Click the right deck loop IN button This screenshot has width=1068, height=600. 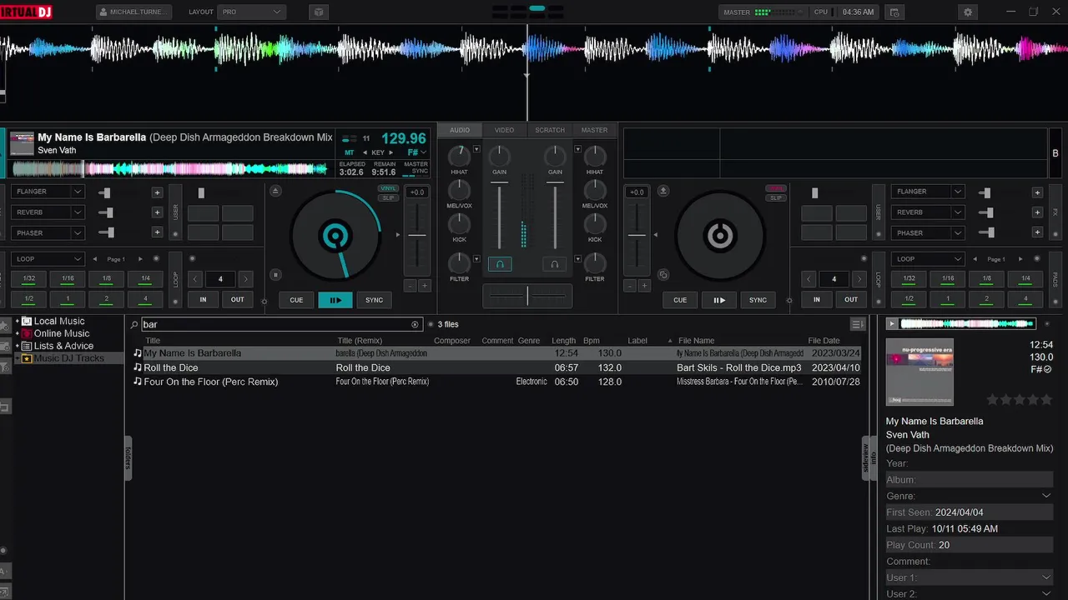point(817,299)
